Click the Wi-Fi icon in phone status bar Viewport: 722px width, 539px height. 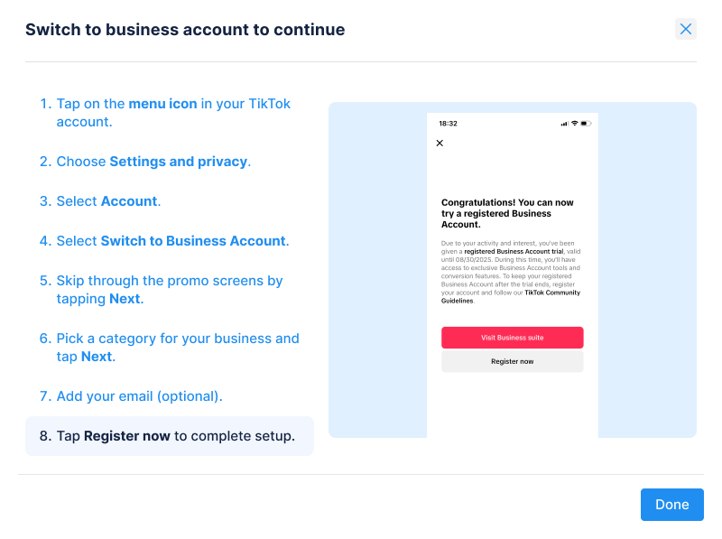point(575,123)
